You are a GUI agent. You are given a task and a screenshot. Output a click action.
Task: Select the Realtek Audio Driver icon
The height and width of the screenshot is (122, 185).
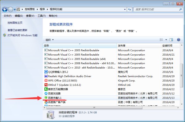(x=46, y=76)
